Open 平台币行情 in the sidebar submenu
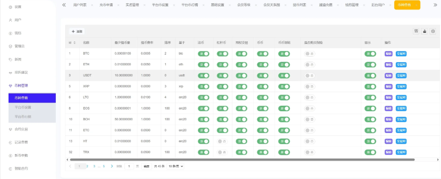This screenshot has width=441, height=179. tap(32, 116)
